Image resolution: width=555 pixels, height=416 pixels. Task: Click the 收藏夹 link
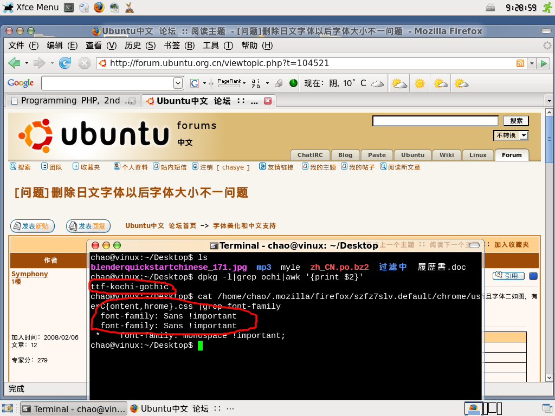[86, 167]
